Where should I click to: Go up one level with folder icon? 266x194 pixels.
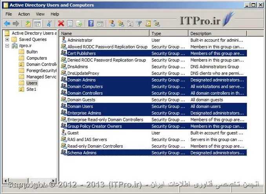coord(28,24)
